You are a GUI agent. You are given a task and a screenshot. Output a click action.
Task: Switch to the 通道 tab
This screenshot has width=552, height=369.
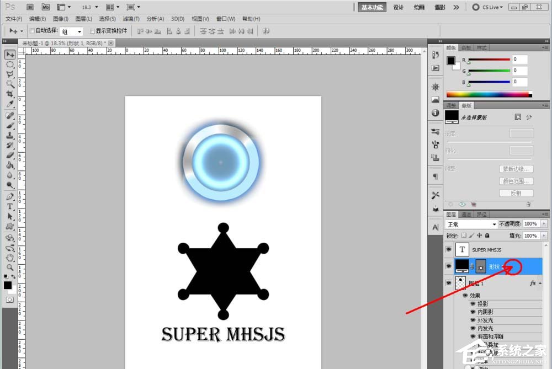[466, 214]
